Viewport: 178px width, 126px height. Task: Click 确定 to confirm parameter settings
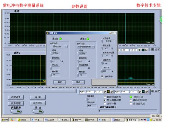60,82
